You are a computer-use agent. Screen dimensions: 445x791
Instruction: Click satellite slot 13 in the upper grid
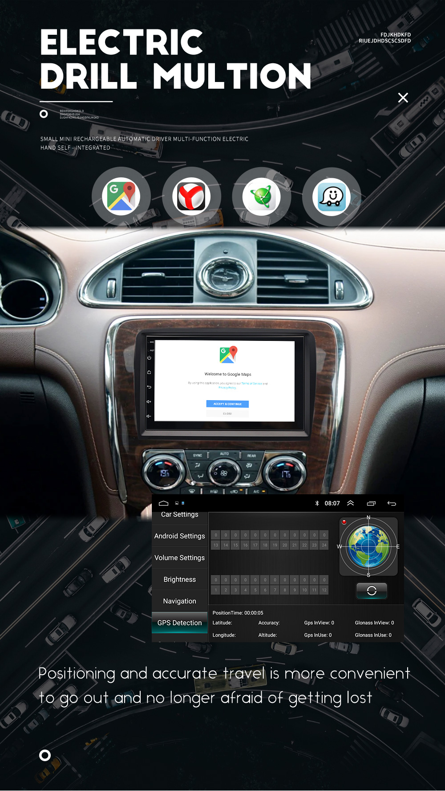(216, 545)
